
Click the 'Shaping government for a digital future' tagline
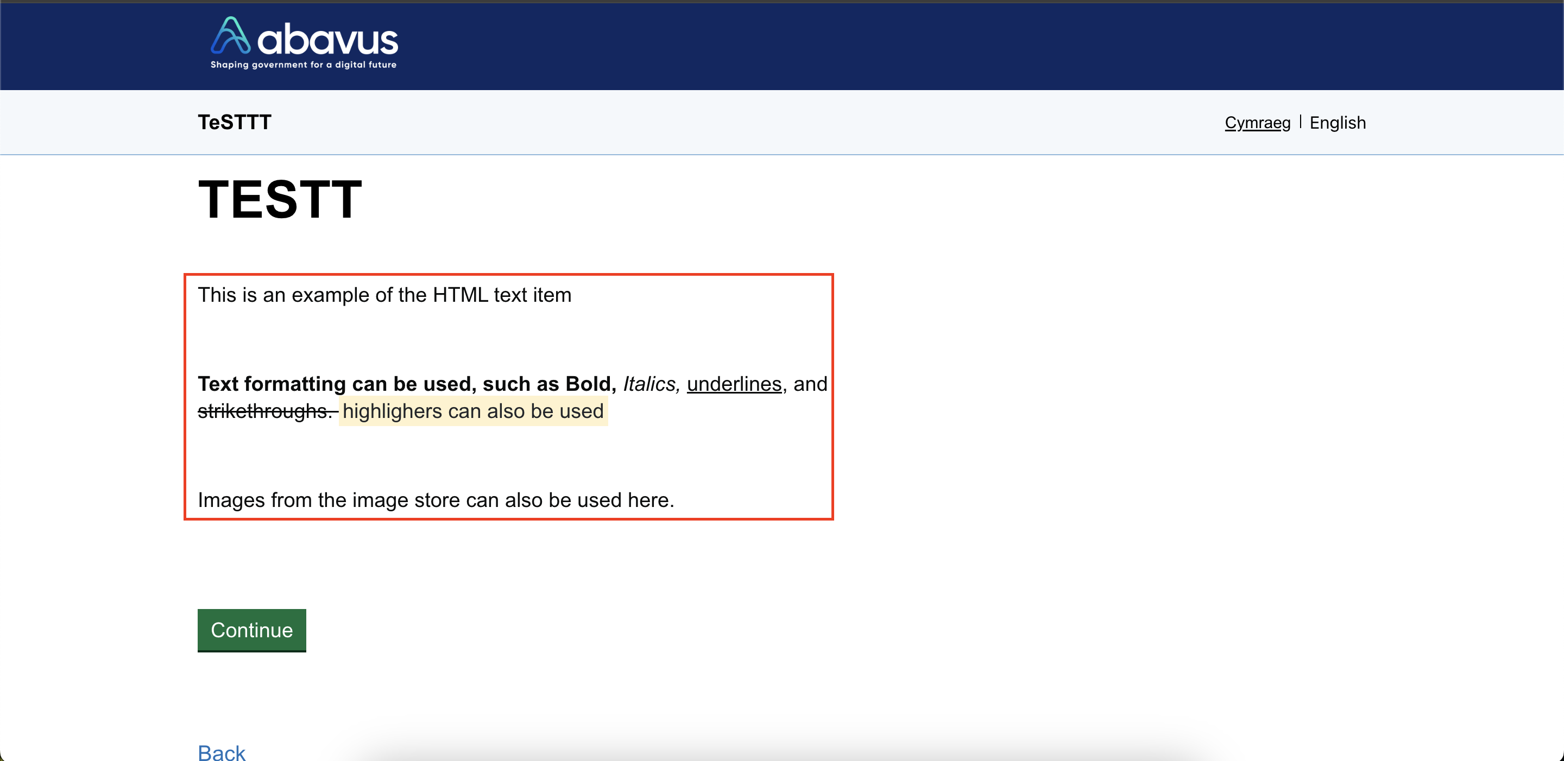coord(303,65)
